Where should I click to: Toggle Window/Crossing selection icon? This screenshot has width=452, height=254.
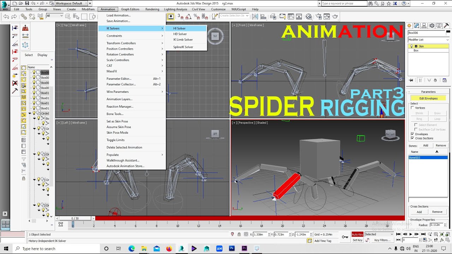93,16
